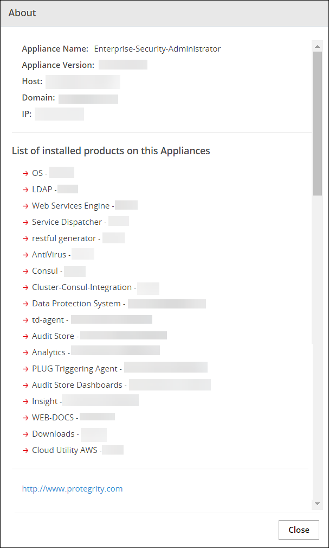Select the WEB-DOCS list entry
Screen dimensions: 329x548
point(53,418)
